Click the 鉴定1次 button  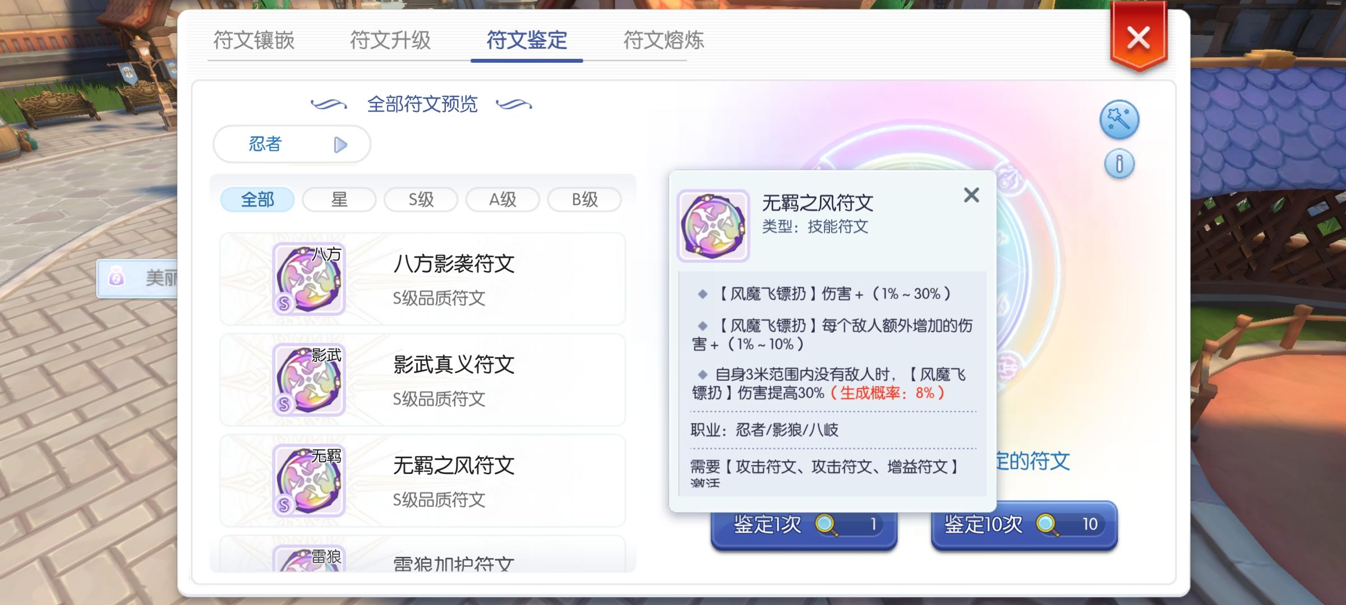point(804,529)
